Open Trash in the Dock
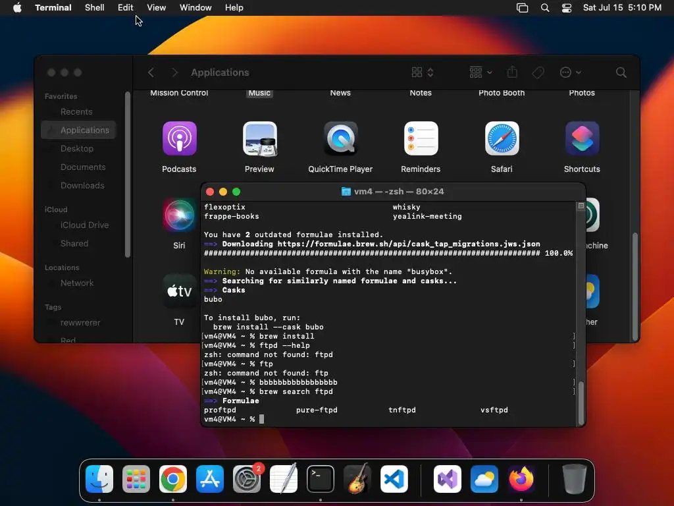The image size is (674, 506). (574, 479)
